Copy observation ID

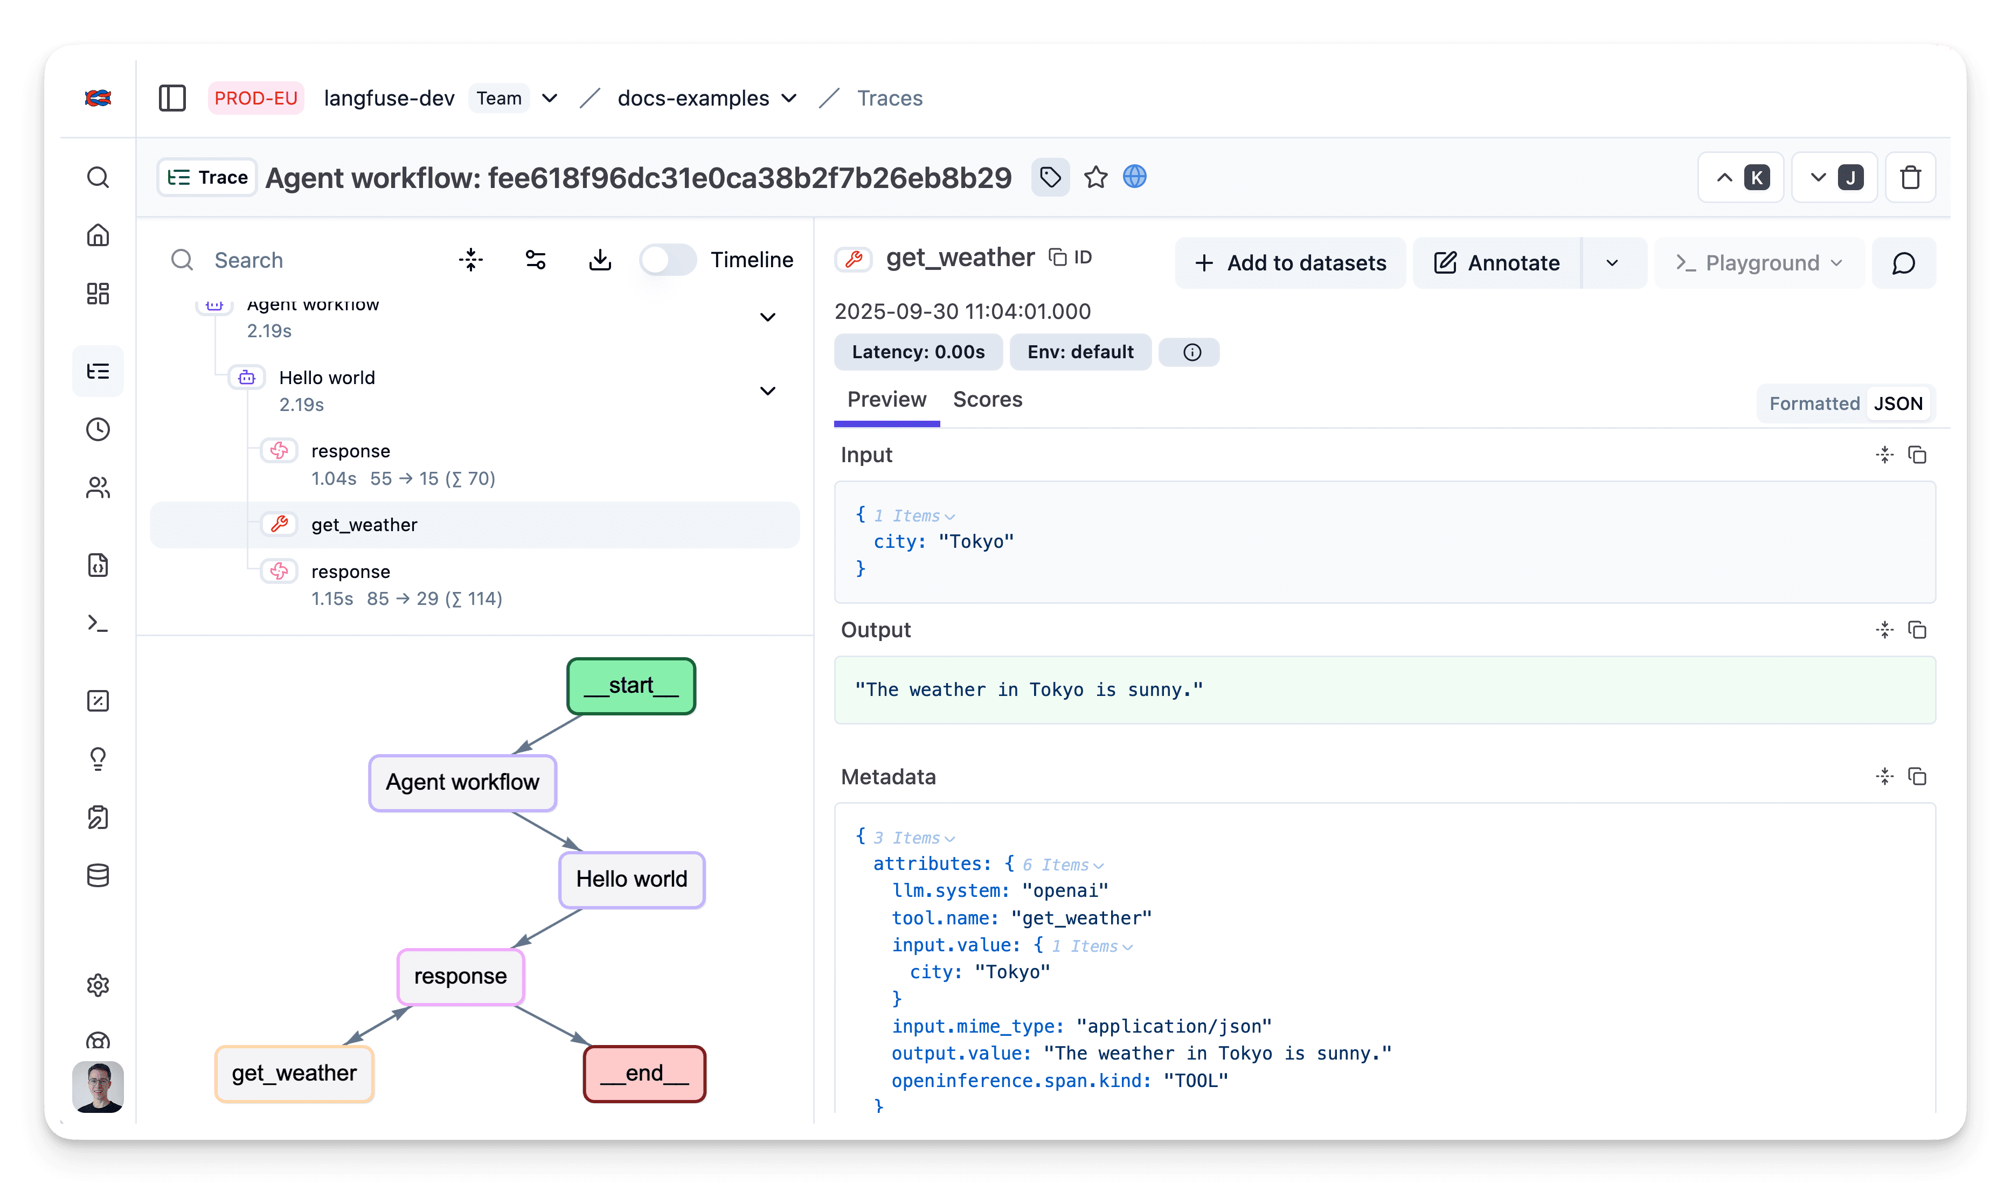click(x=1070, y=257)
